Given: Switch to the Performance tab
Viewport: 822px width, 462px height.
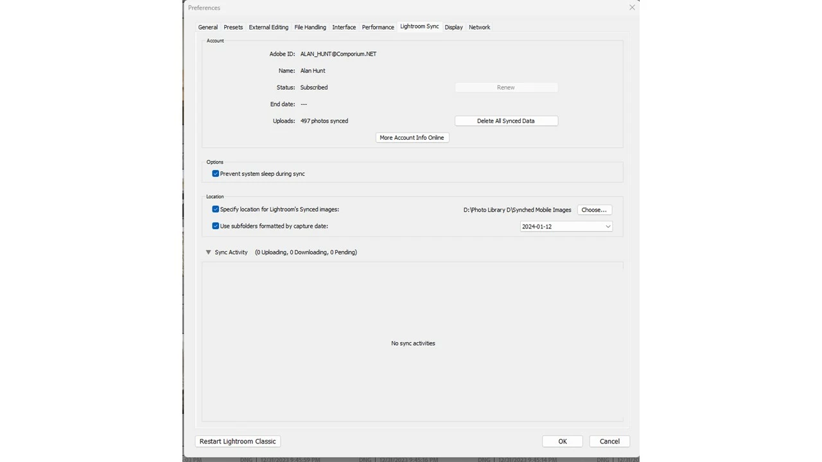Looking at the screenshot, I should [x=378, y=27].
